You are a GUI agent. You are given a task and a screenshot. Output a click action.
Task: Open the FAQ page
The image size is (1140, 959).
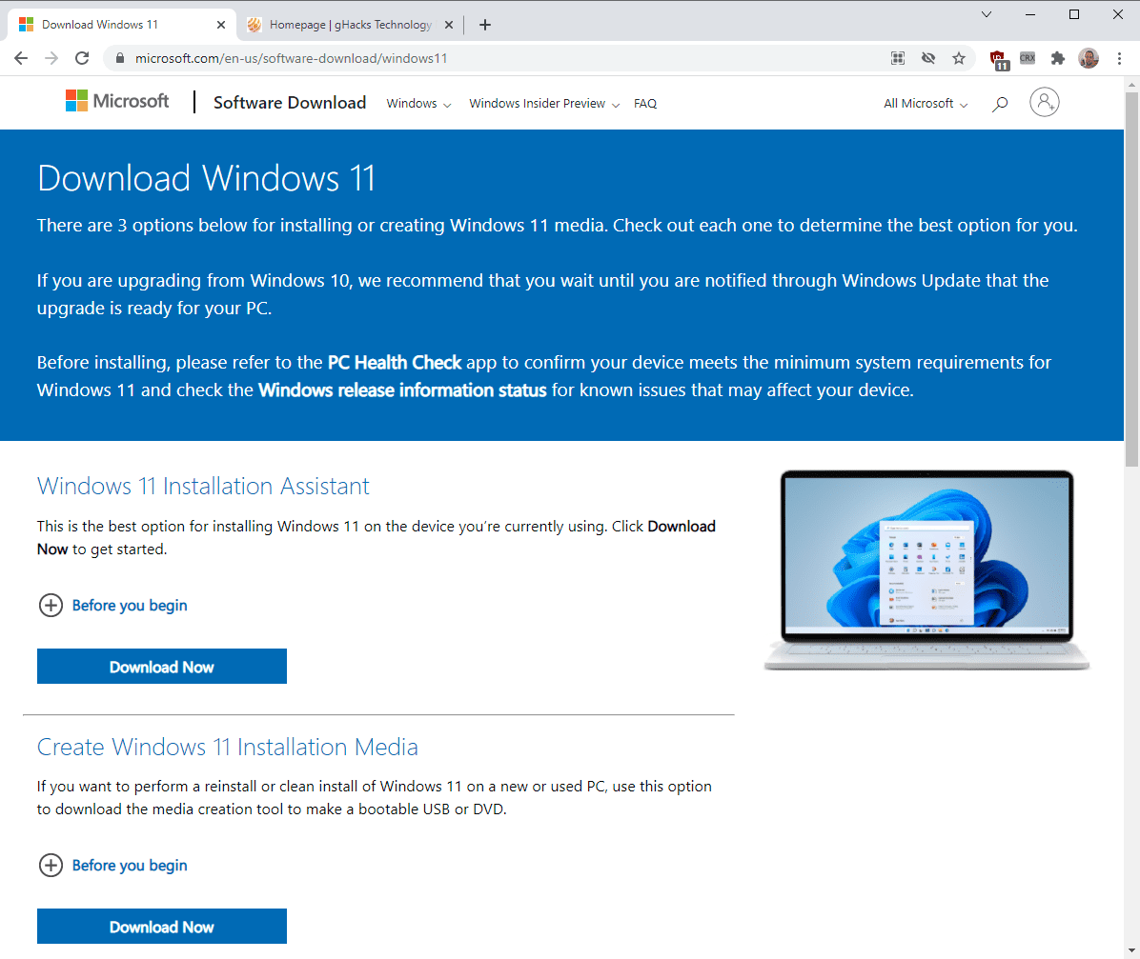pos(645,103)
